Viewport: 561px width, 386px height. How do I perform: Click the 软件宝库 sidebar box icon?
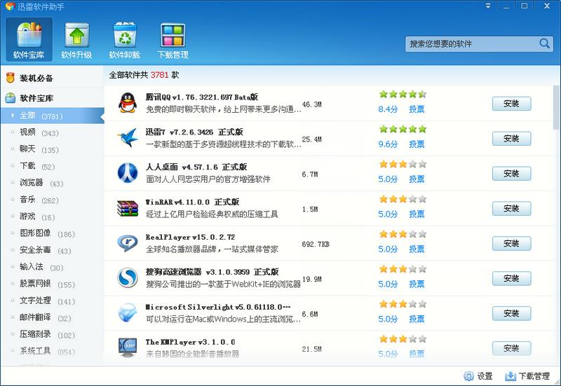click(x=11, y=97)
